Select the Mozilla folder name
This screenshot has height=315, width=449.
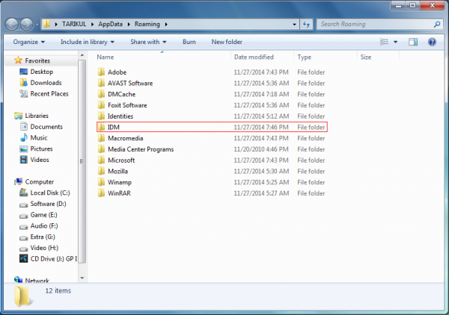pos(117,172)
